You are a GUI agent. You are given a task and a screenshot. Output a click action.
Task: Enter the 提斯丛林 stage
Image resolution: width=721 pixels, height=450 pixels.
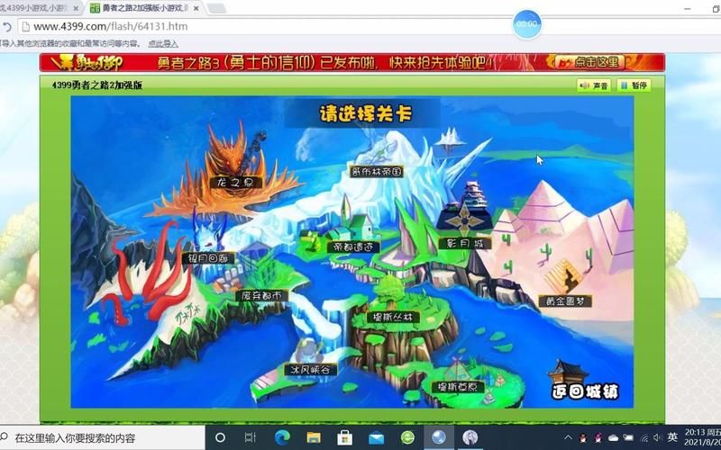point(393,318)
